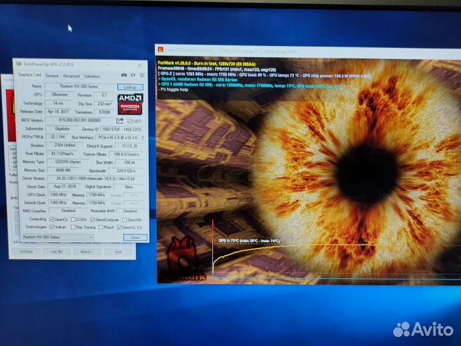Click the Bandwidth field 224.0 GB/s
This screenshot has width=461, height=346.
click(x=126, y=170)
